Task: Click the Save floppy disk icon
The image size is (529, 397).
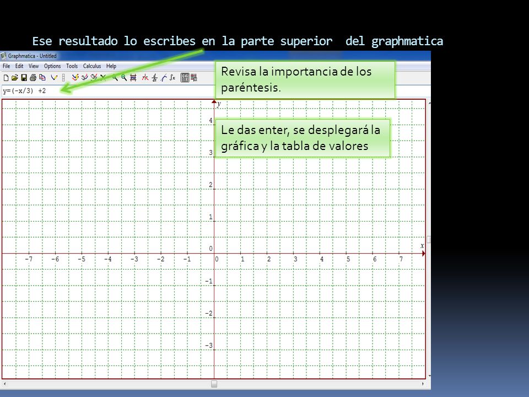Action: 24,78
